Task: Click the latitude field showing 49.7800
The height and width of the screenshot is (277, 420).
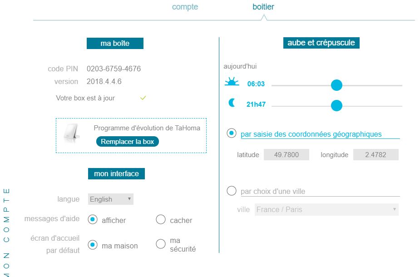Action: tap(287, 155)
